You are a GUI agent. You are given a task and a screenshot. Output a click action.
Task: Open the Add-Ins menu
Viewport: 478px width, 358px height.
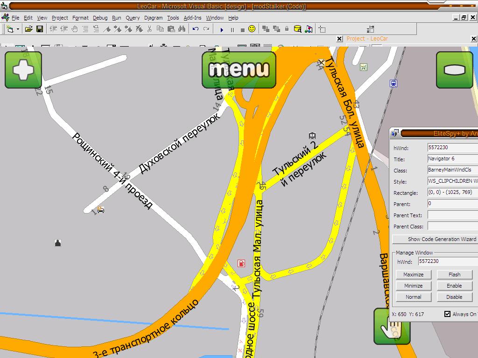point(192,18)
